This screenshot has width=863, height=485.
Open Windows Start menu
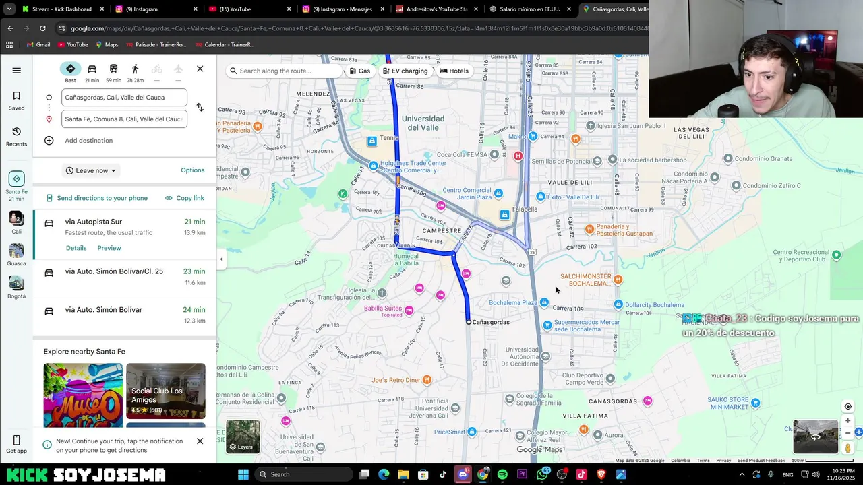tap(243, 474)
